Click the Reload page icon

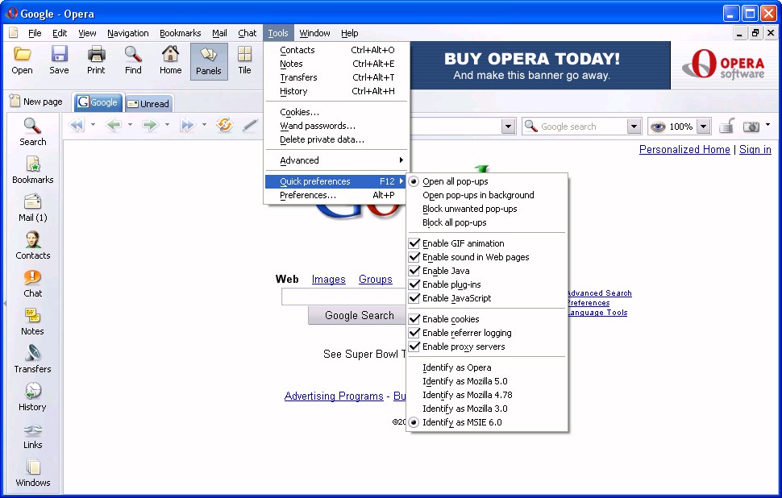tap(224, 125)
